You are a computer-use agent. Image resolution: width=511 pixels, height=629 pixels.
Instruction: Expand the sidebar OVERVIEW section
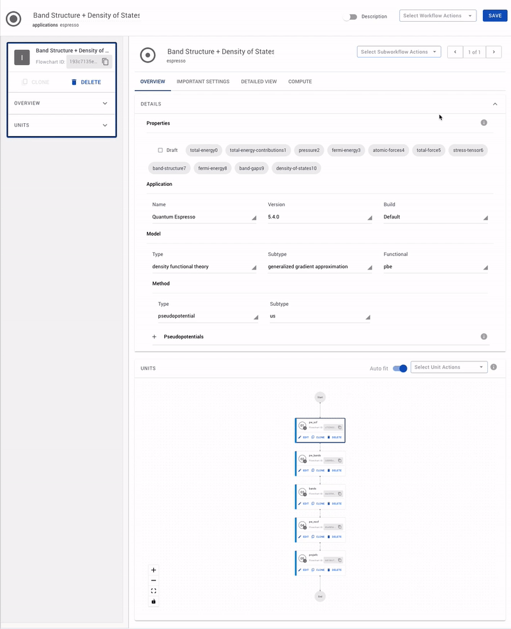click(61, 103)
